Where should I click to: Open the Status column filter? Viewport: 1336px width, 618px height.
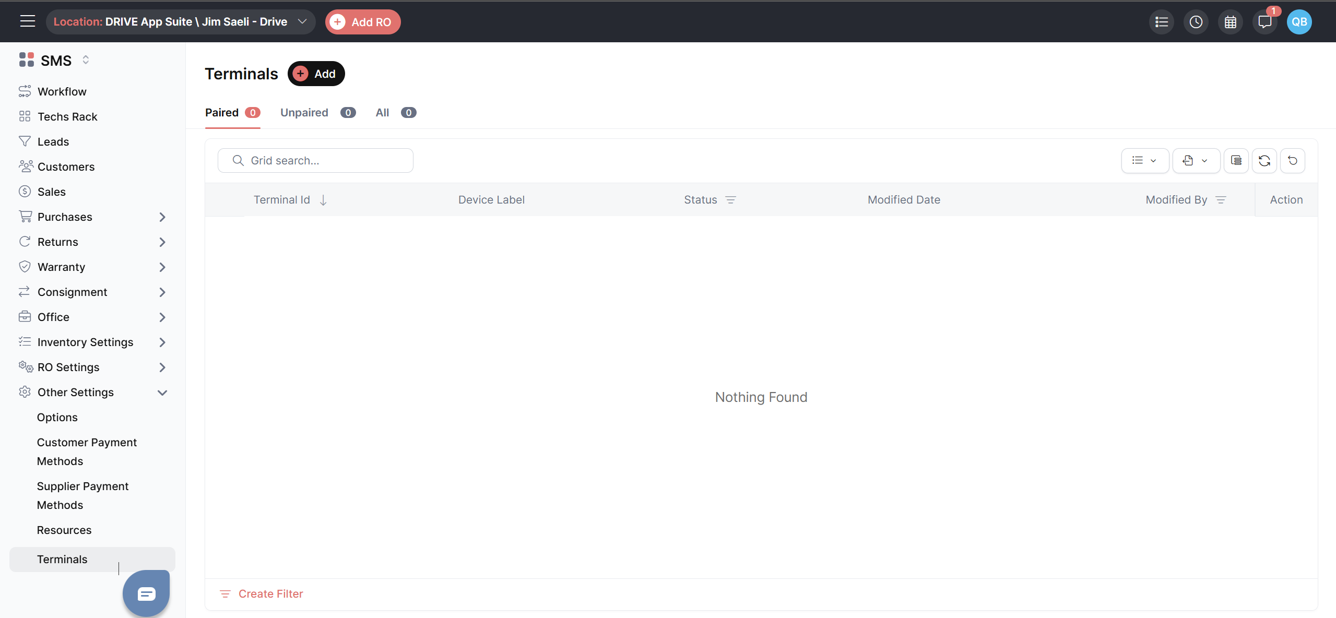point(730,200)
